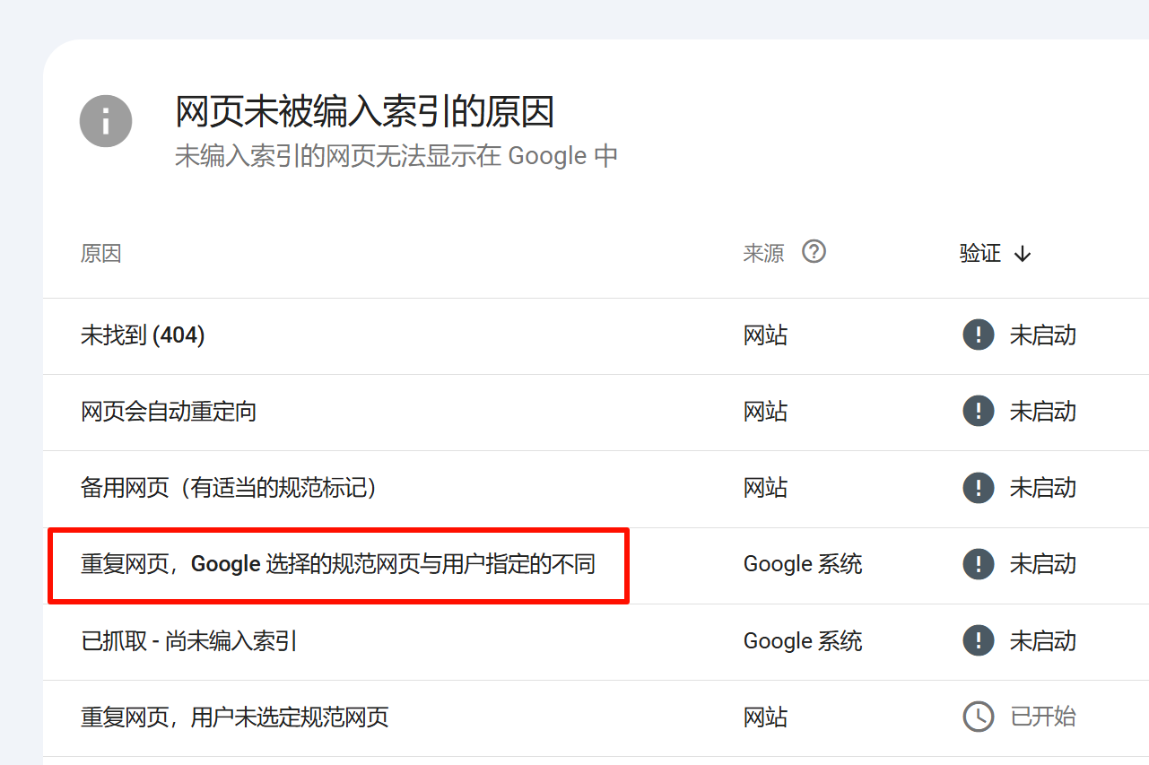Click the 原因 column header
The width and height of the screenshot is (1149, 765).
pos(100,254)
